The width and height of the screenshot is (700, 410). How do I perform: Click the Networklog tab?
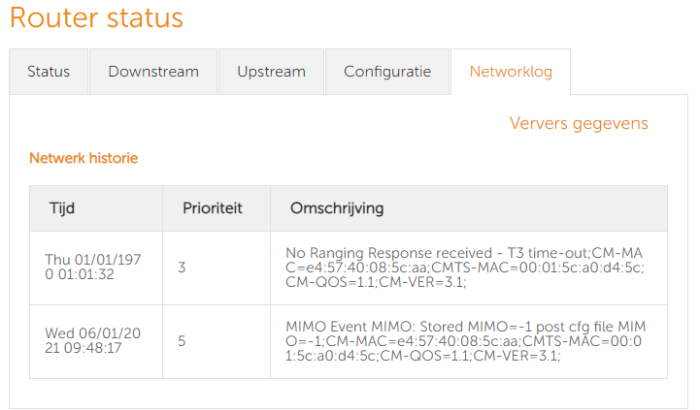[x=510, y=72]
